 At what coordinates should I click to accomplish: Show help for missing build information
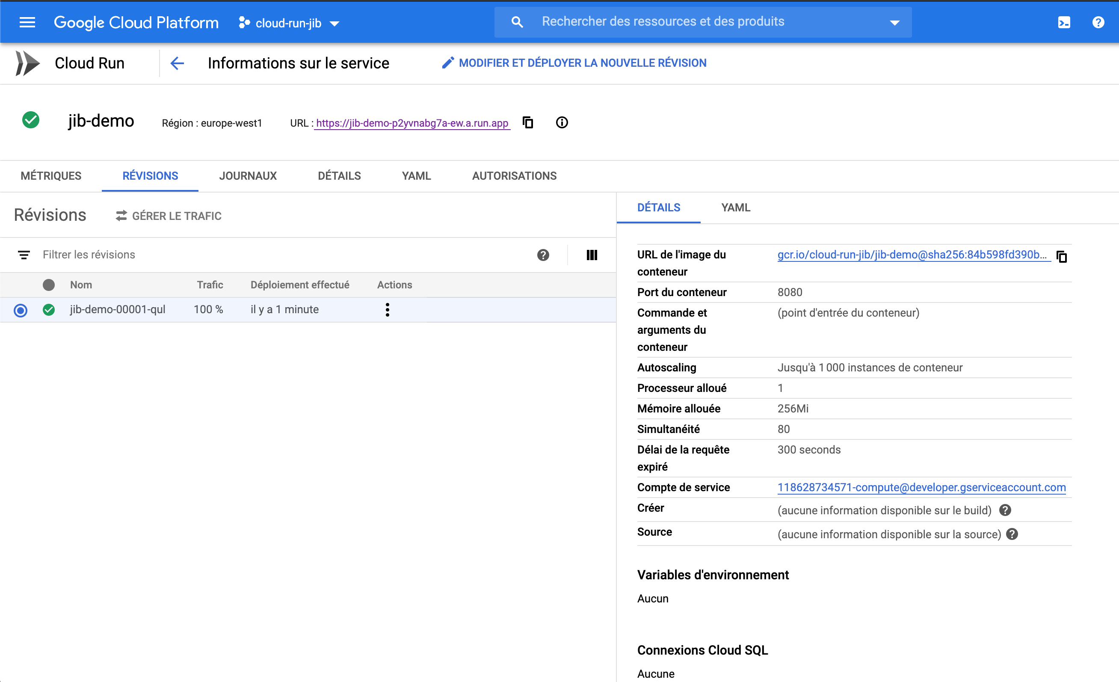(1005, 510)
